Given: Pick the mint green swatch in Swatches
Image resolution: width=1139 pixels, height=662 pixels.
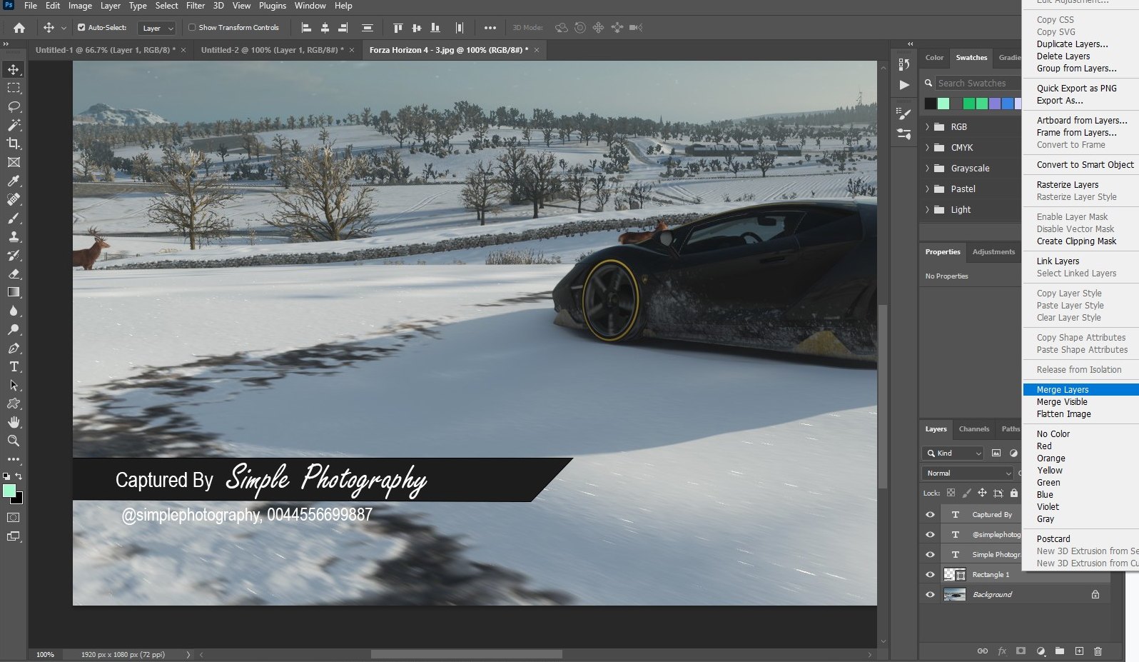Looking at the screenshot, I should pos(943,104).
